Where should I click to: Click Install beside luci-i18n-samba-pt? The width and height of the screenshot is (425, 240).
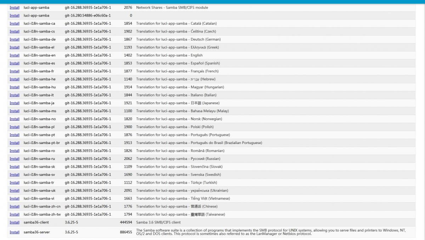15,135
